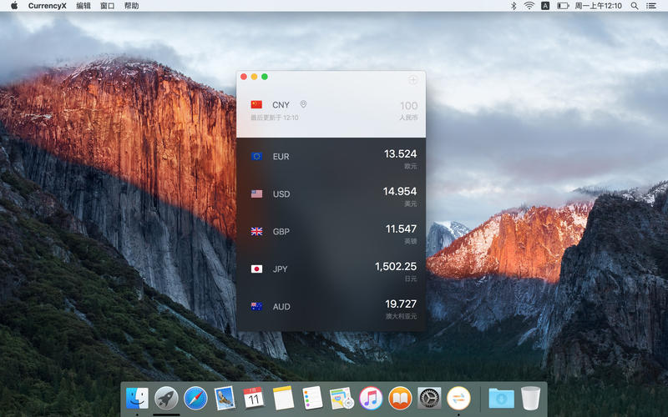Click the Japan flag icon
Viewport: 668px width, 417px height.
pyautogui.click(x=256, y=269)
